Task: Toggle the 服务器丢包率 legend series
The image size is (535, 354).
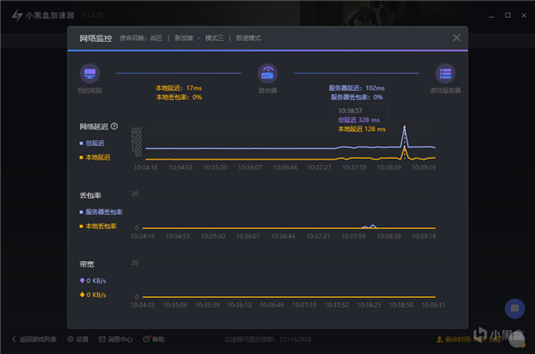Action: click(101, 212)
